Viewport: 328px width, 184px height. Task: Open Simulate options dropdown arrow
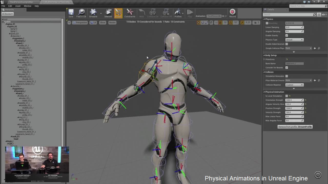click(101, 13)
